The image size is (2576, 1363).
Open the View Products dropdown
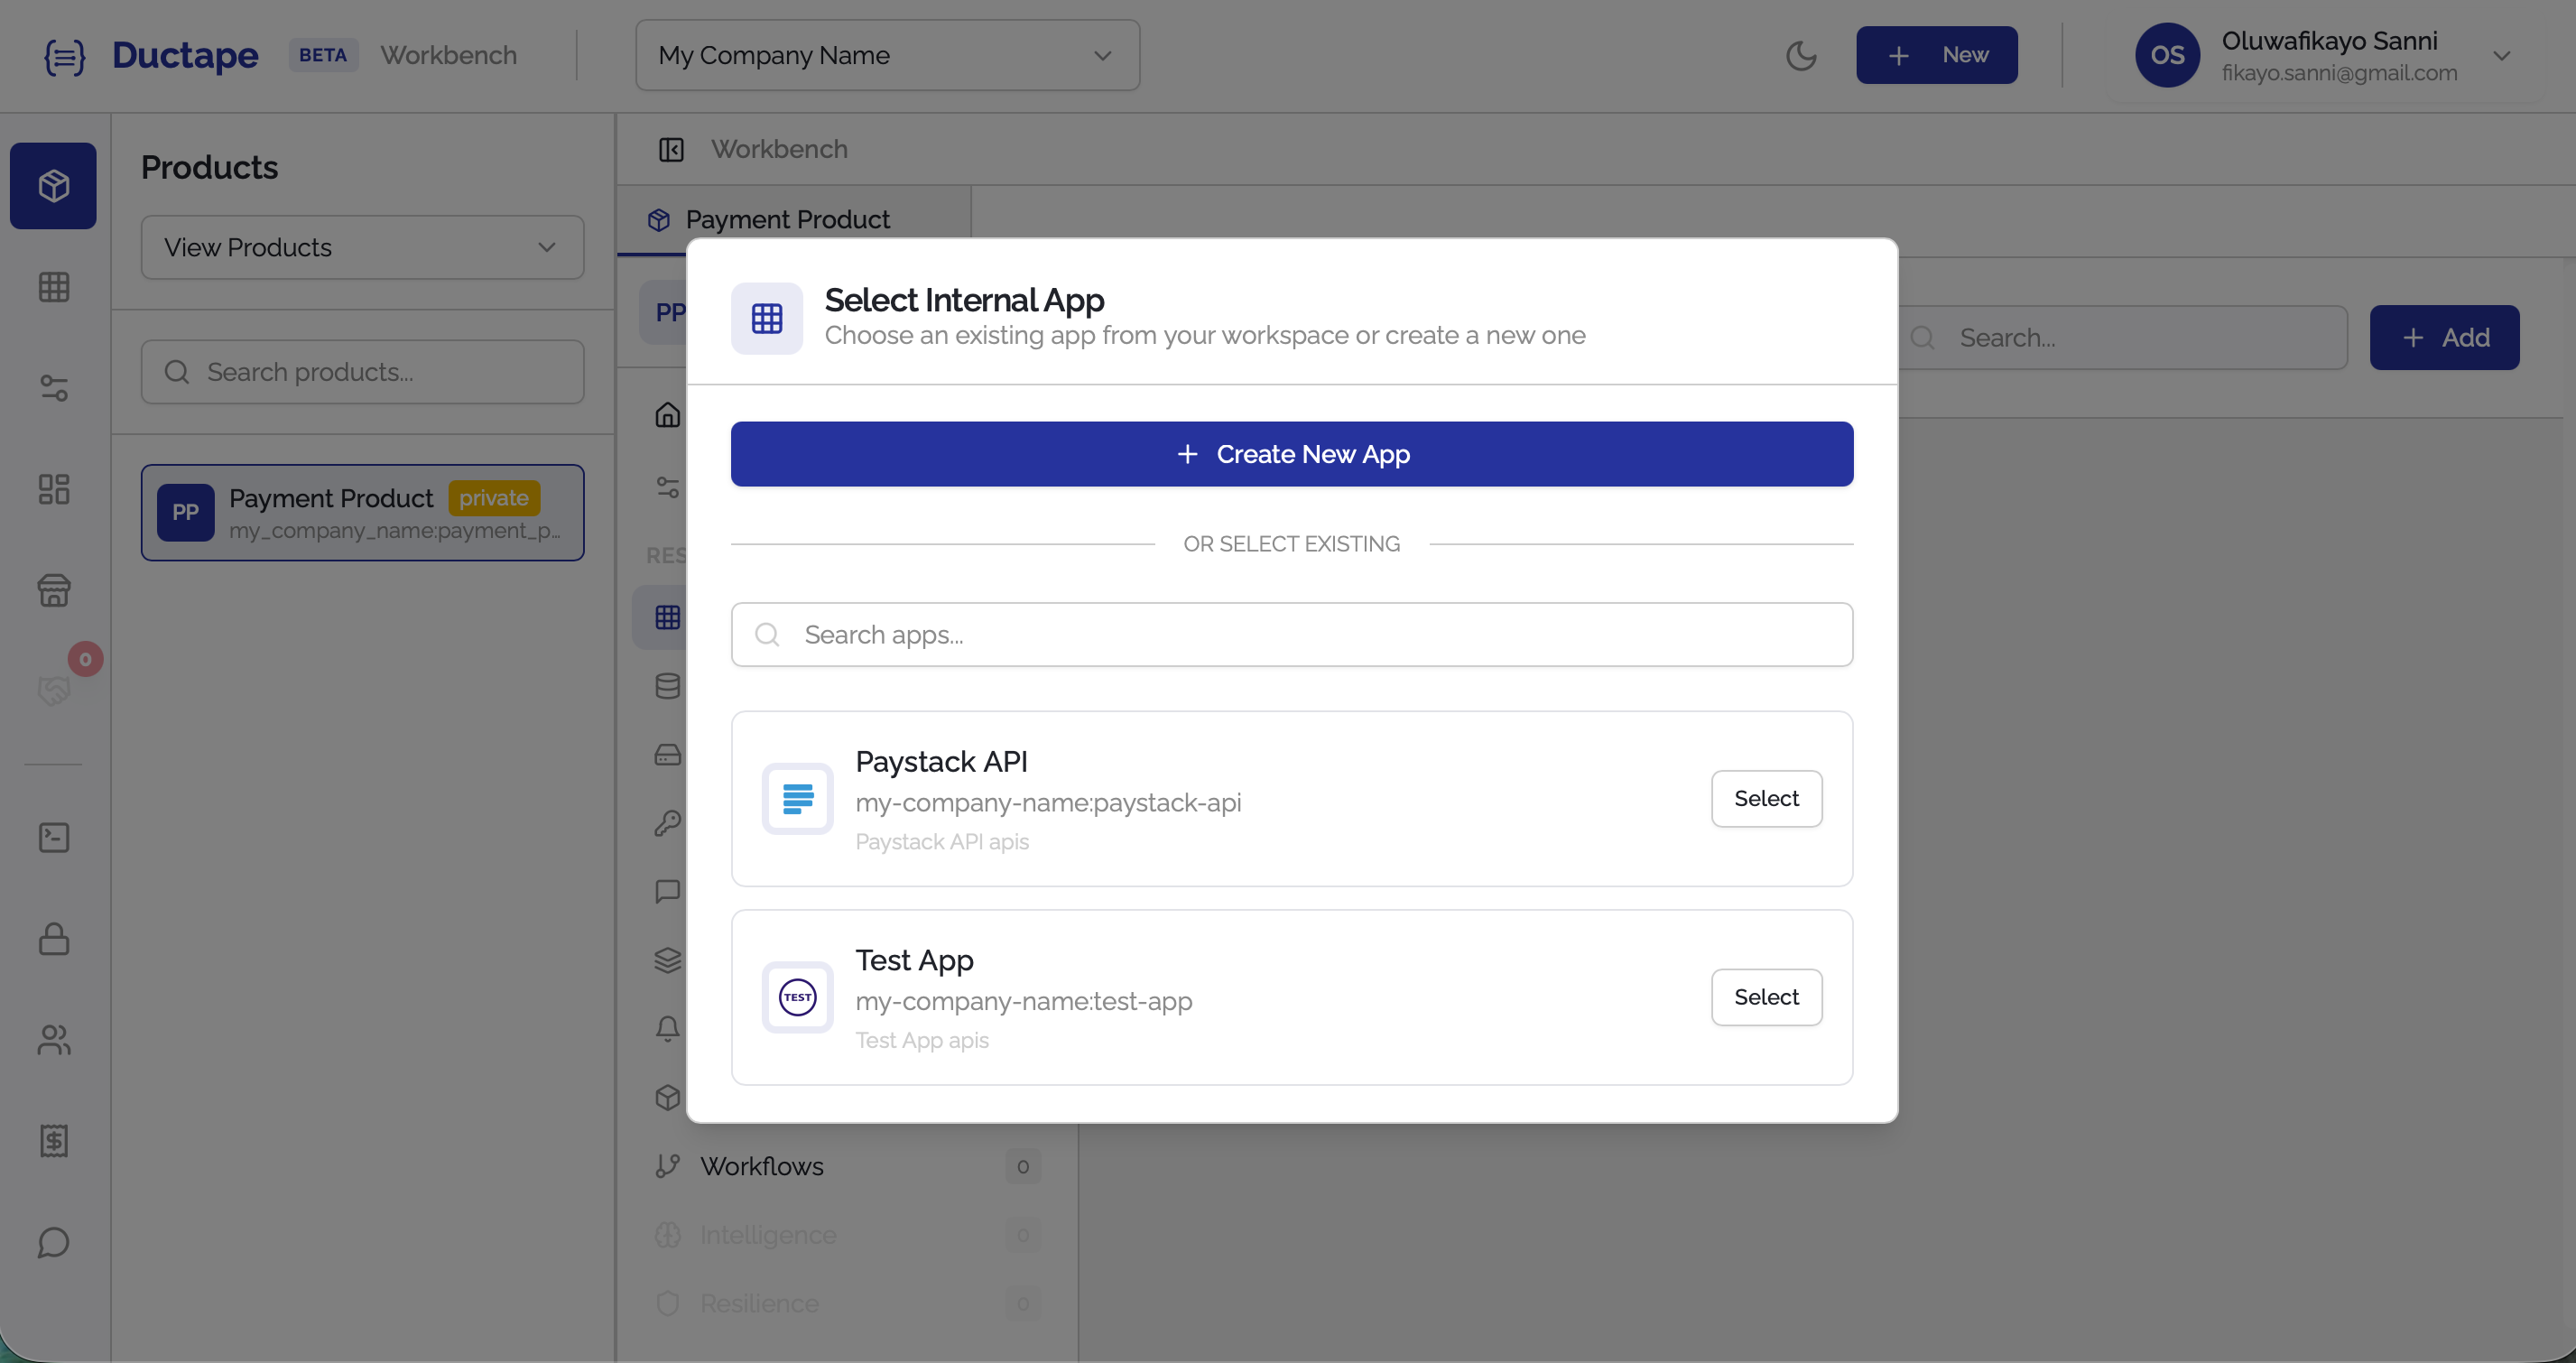point(362,247)
